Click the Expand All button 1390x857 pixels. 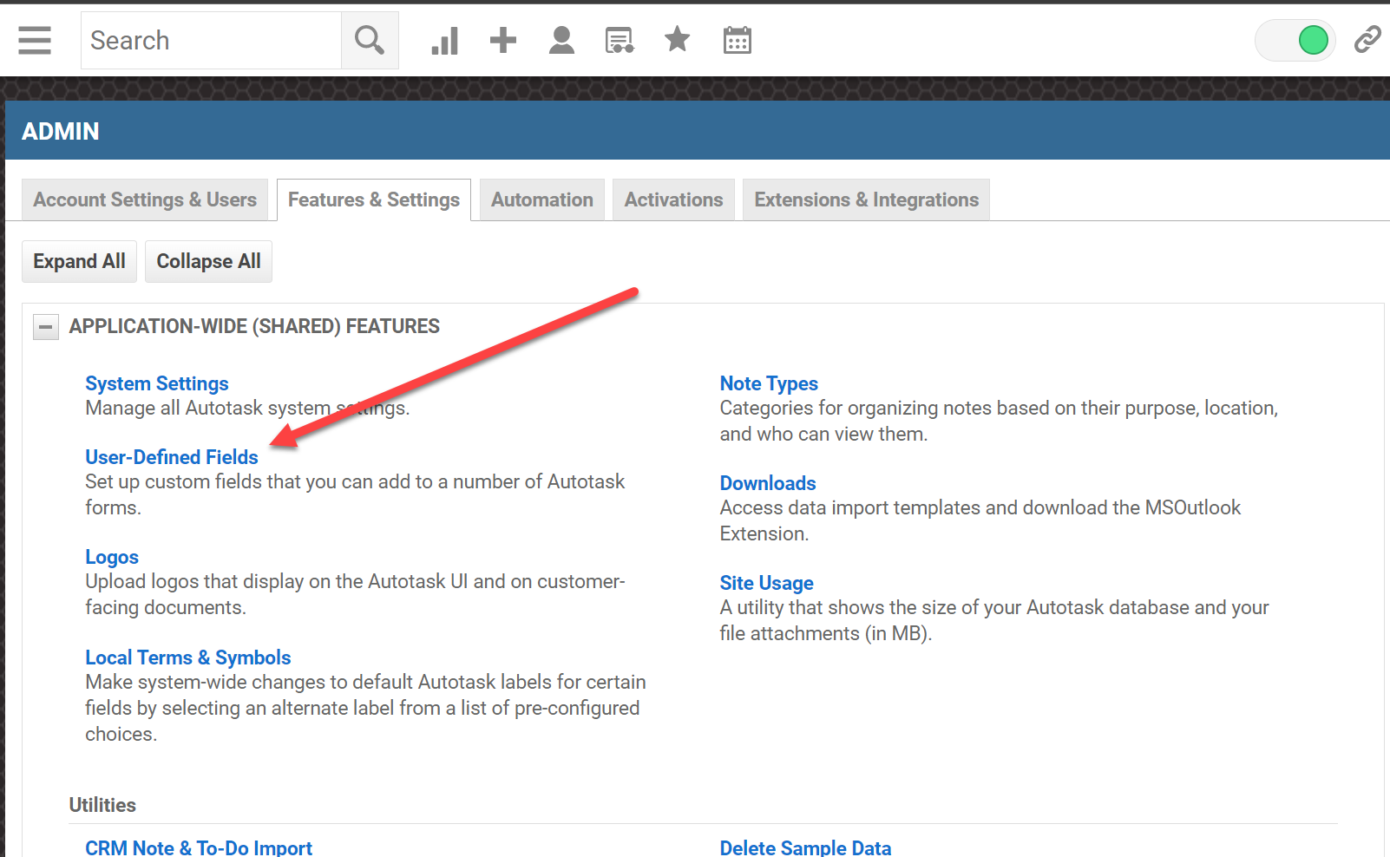[79, 261]
